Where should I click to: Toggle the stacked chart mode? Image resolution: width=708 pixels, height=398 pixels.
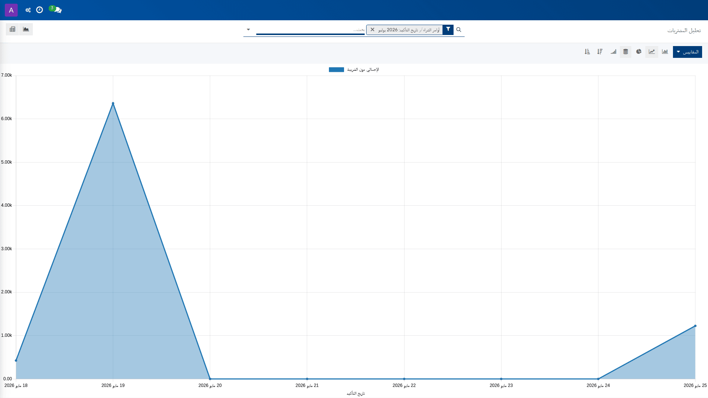coord(626,52)
